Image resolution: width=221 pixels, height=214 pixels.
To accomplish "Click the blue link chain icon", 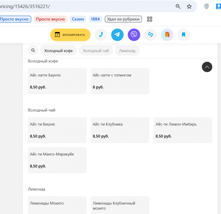I will coord(150,35).
